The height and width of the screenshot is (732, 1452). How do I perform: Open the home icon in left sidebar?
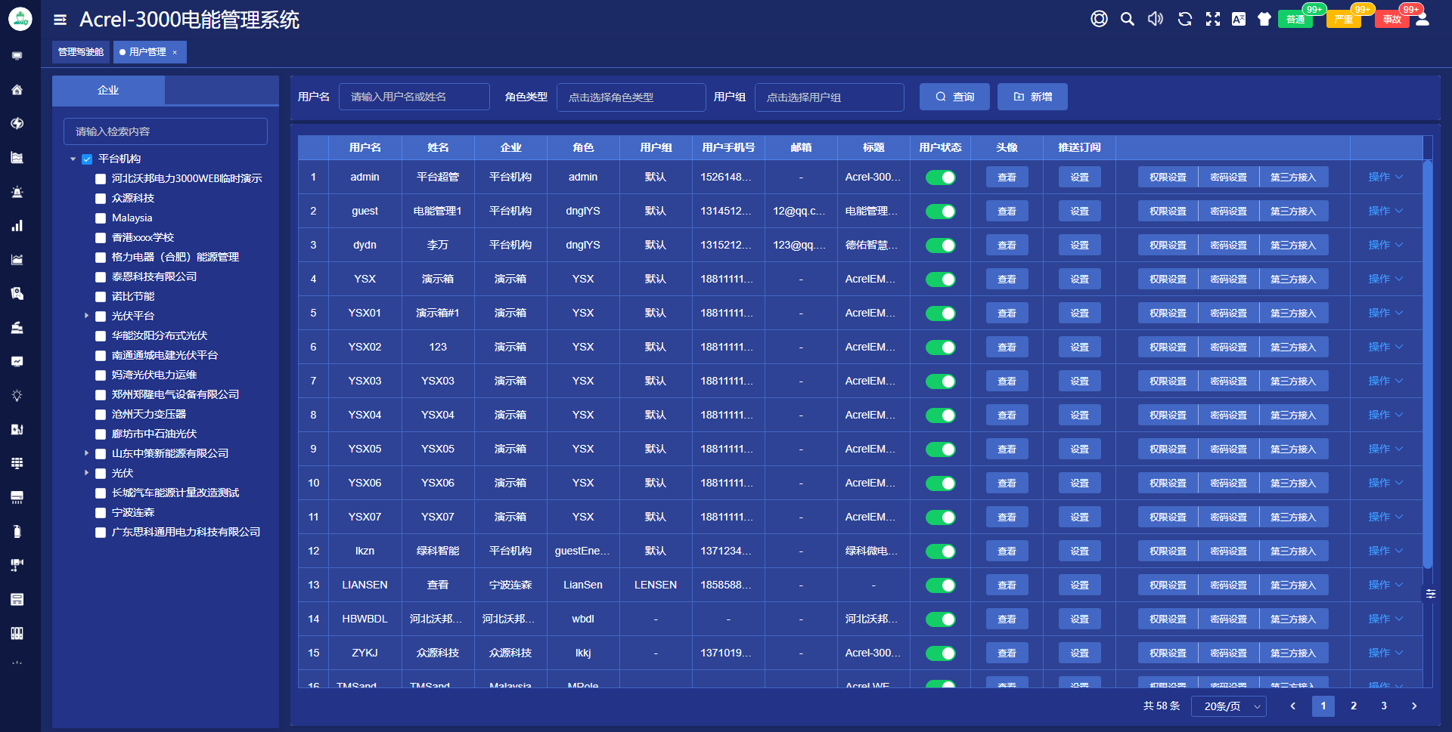tap(17, 89)
